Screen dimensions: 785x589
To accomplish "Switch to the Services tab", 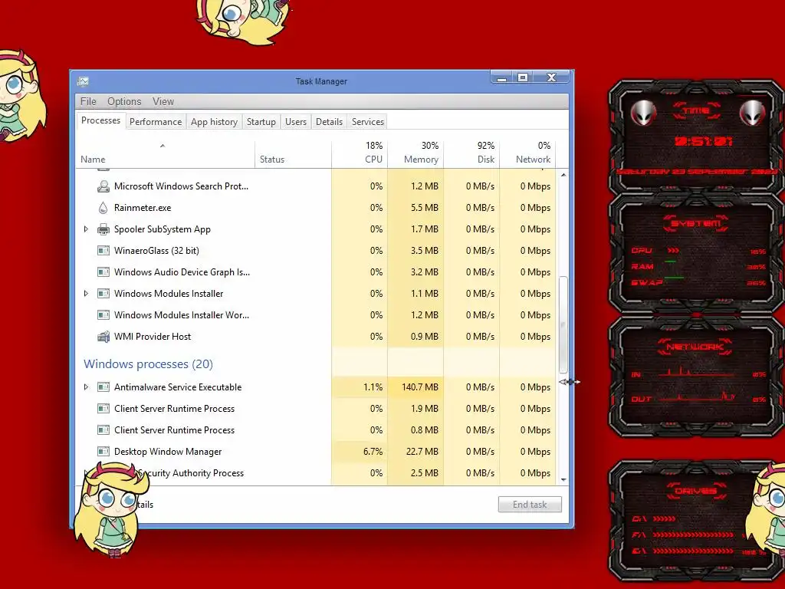I will point(368,122).
